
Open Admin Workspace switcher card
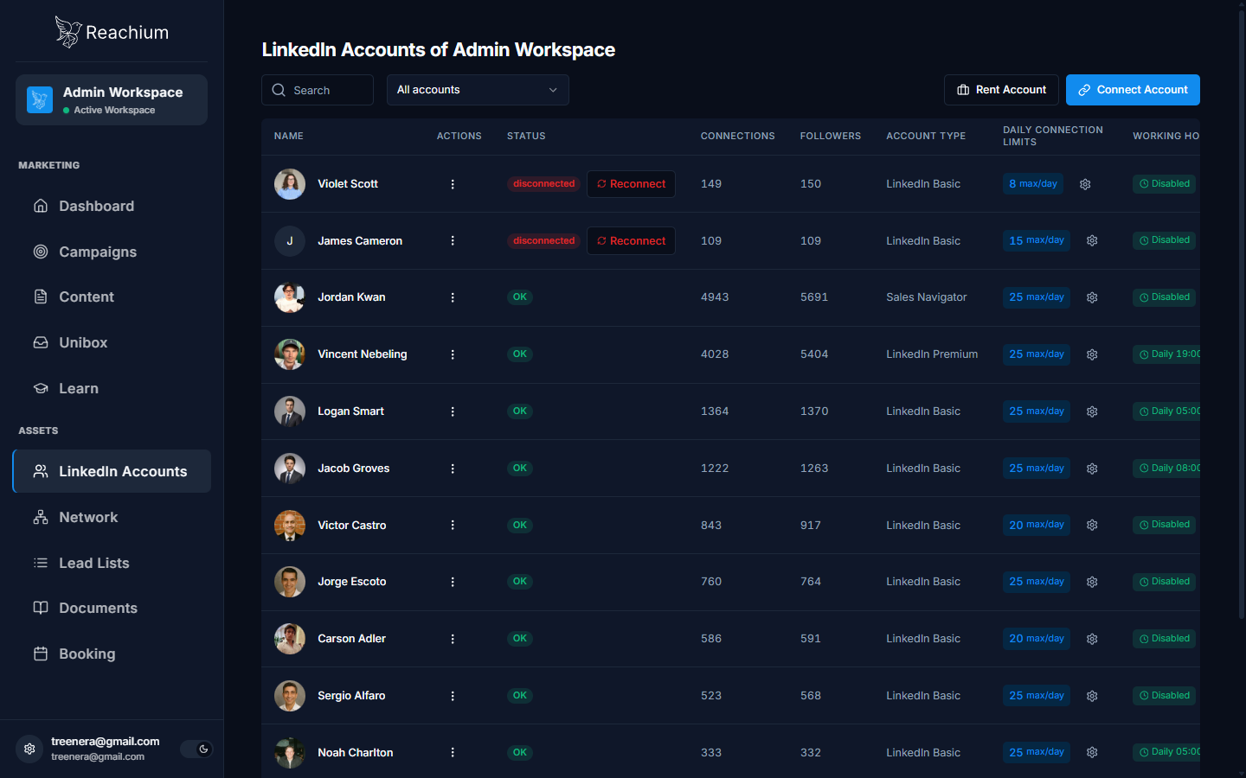tap(112, 99)
